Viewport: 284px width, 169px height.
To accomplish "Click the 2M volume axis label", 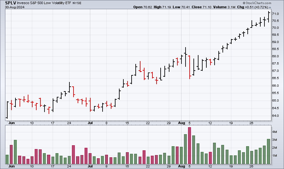I will 275,148.
